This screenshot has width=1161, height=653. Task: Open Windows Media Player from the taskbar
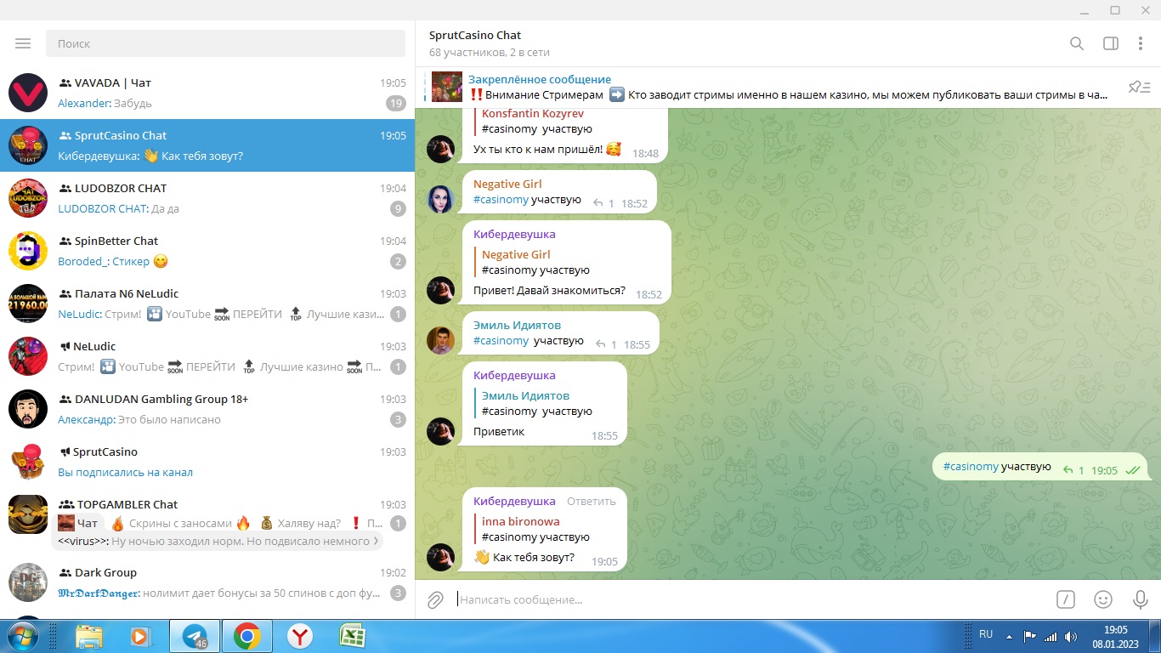tap(140, 636)
